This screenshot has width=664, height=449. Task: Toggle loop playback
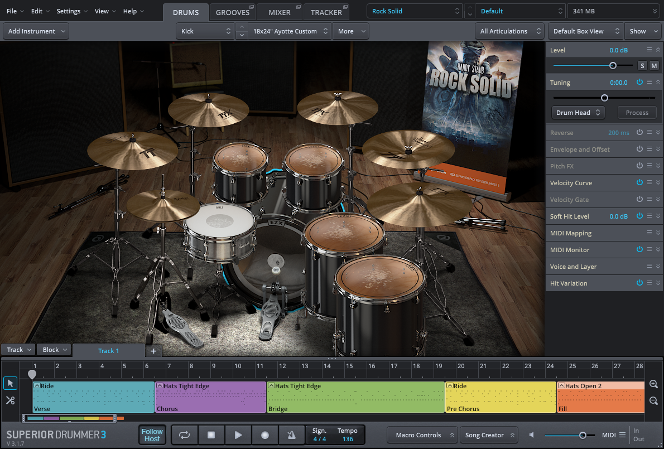[x=184, y=435]
